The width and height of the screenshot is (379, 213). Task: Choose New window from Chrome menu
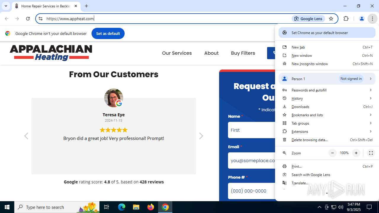pos(327,56)
